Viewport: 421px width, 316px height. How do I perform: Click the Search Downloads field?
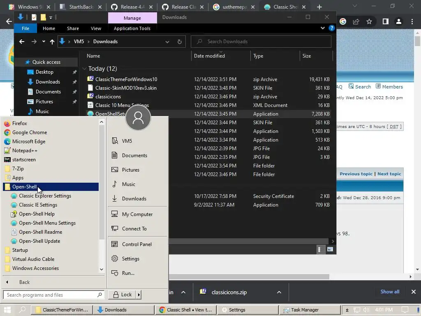pyautogui.click(x=261, y=42)
